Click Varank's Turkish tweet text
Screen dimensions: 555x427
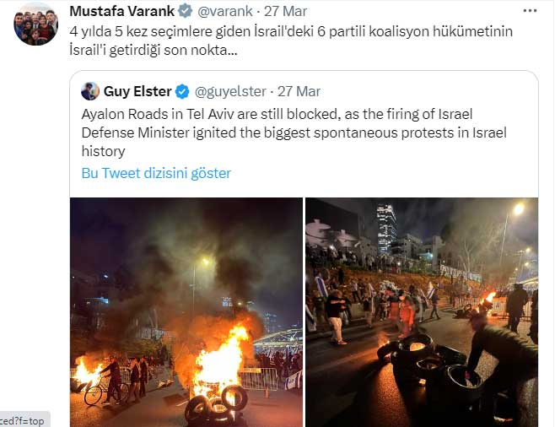[291, 41]
